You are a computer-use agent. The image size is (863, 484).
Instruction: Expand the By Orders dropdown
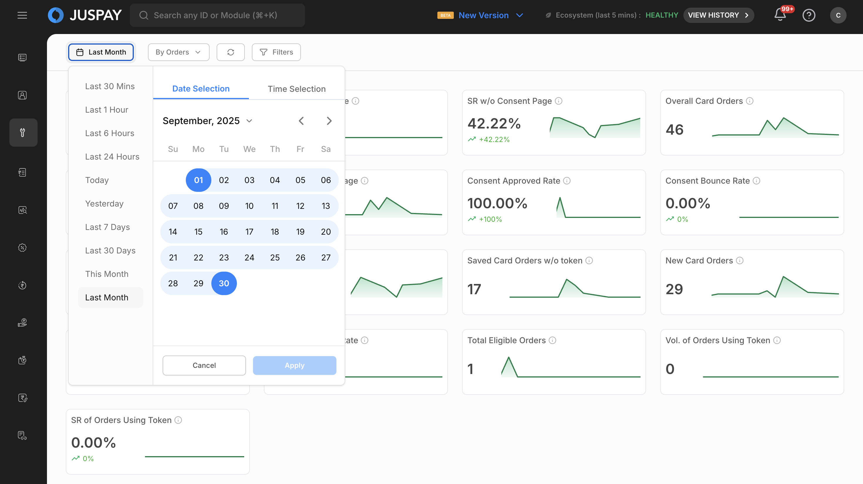tap(178, 52)
